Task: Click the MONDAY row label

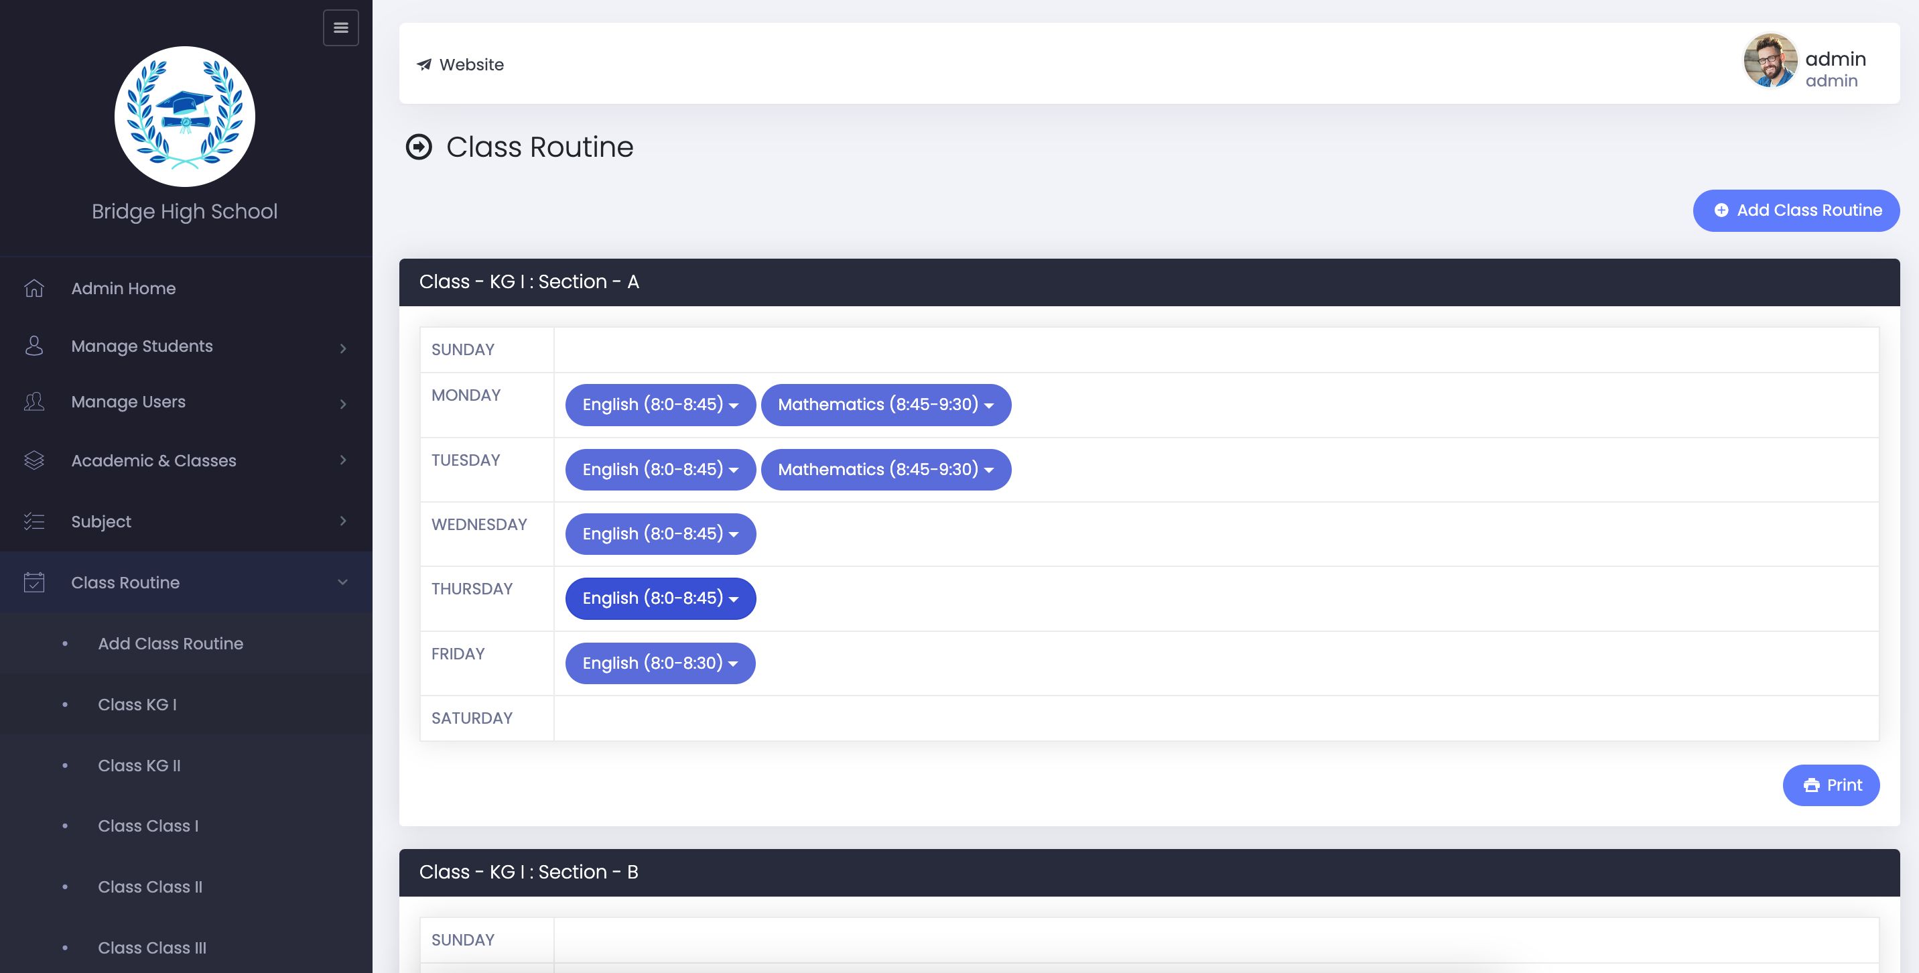Action: 466,395
